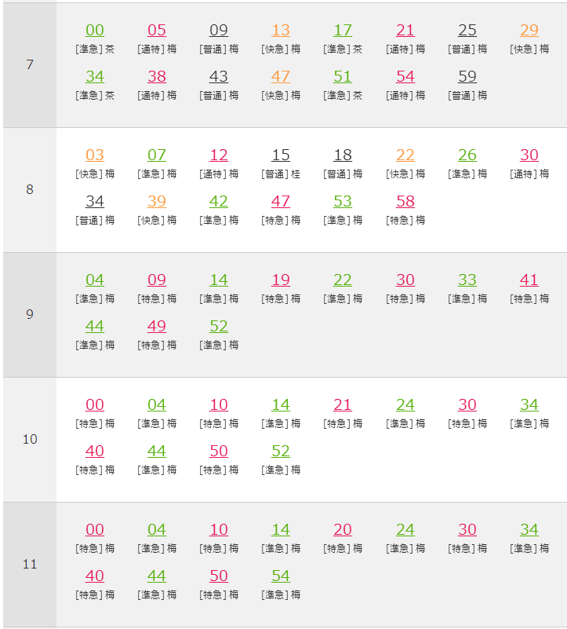Open the 7:00 departure link
The image size is (567, 629).
(95, 31)
